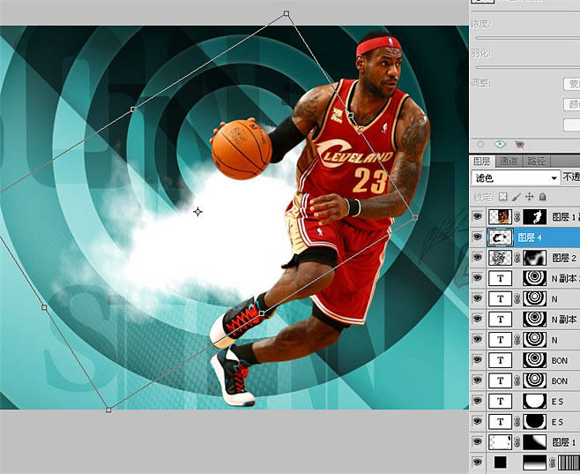Click the lock image pixels brush icon
The height and width of the screenshot is (474, 580).
(516, 197)
